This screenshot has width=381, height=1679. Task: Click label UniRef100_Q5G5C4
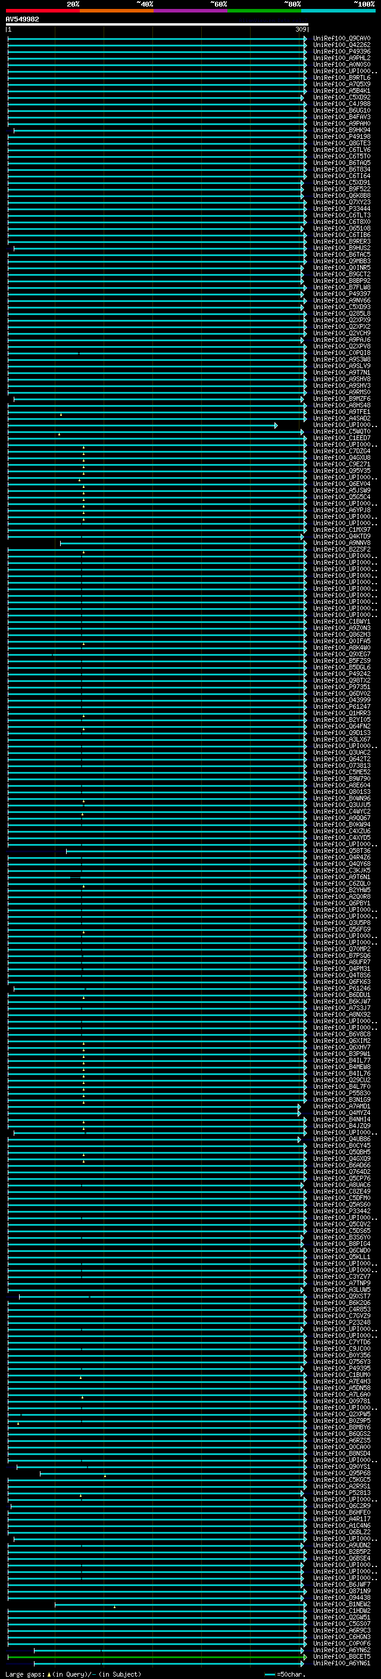pyautogui.click(x=342, y=497)
